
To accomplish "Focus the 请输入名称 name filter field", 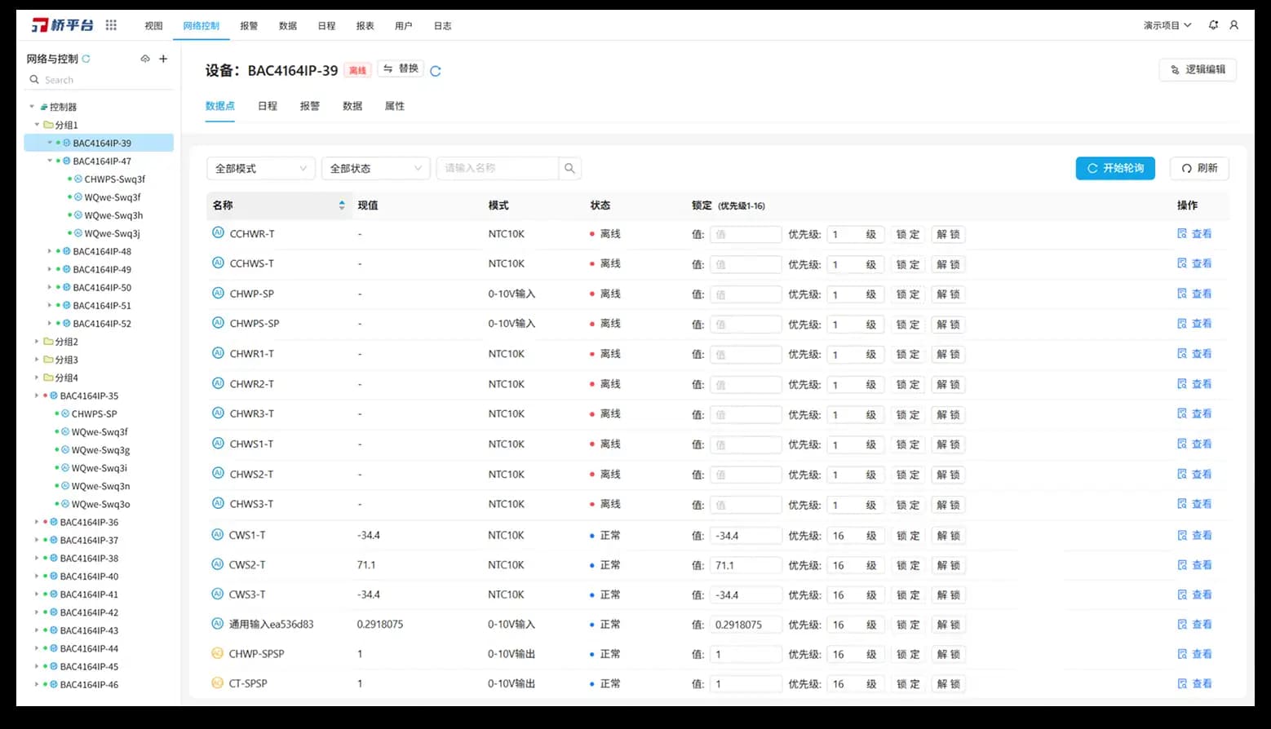I will tap(498, 168).
